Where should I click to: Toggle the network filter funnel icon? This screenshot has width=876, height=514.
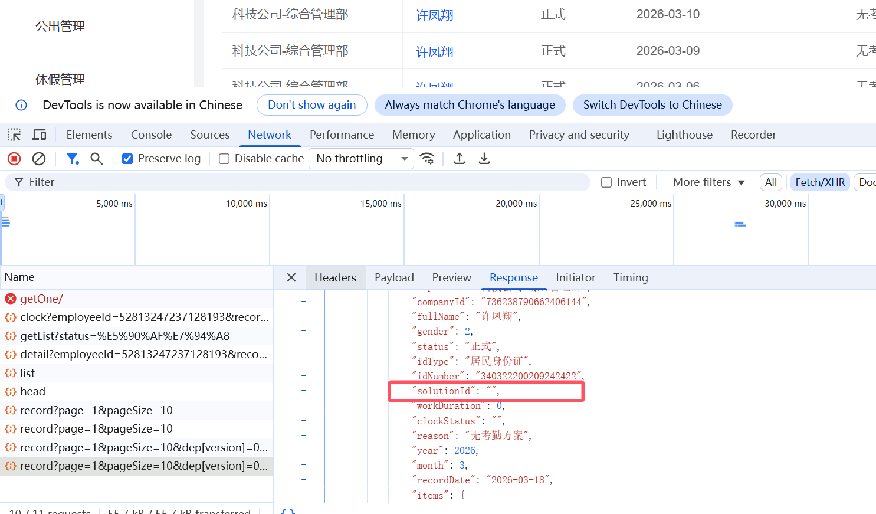tap(73, 159)
